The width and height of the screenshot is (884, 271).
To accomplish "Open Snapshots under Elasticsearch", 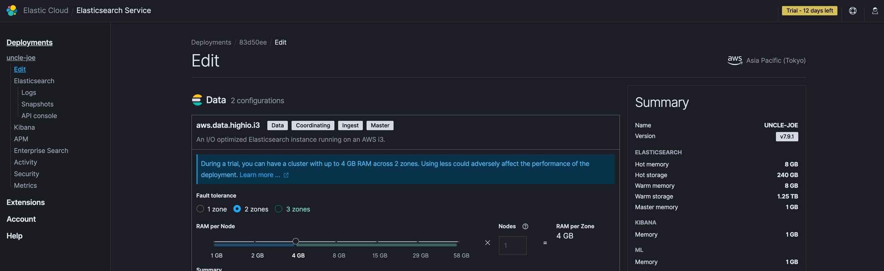I will tap(37, 104).
